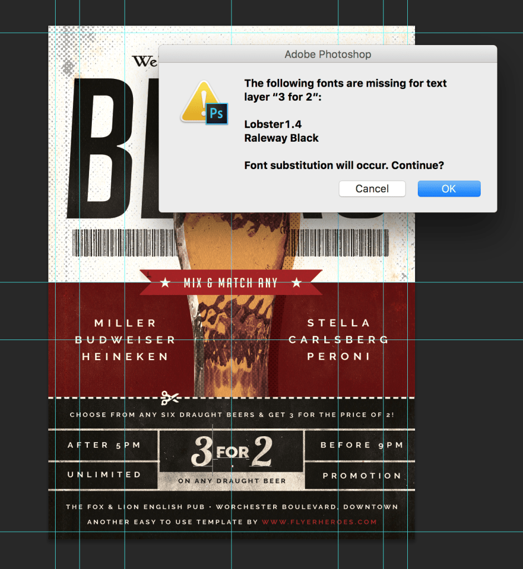Image resolution: width=523 pixels, height=569 pixels.
Task: Click the left barcode graphic on the flyer
Action: (x=124, y=243)
